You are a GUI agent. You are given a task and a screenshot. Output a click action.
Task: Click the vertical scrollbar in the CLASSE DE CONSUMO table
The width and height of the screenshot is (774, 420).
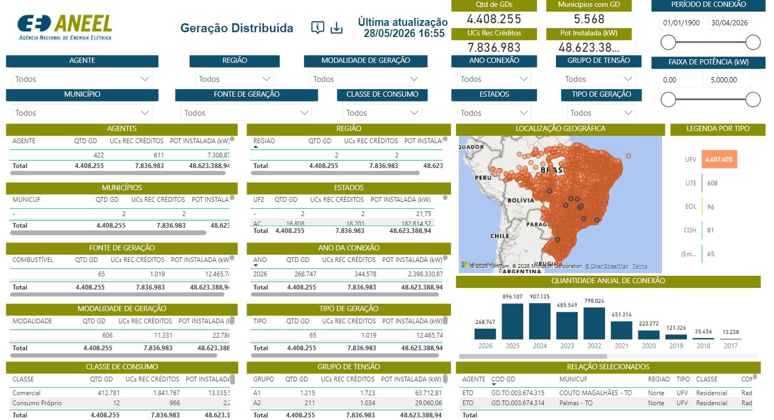tap(233, 379)
